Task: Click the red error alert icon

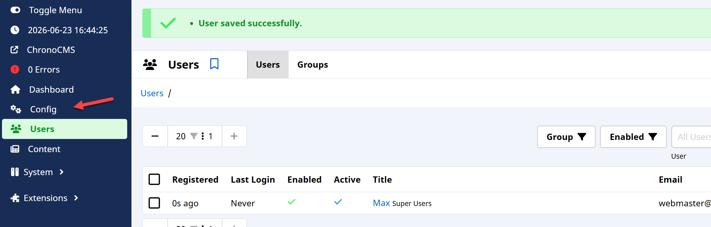Action: tap(15, 69)
